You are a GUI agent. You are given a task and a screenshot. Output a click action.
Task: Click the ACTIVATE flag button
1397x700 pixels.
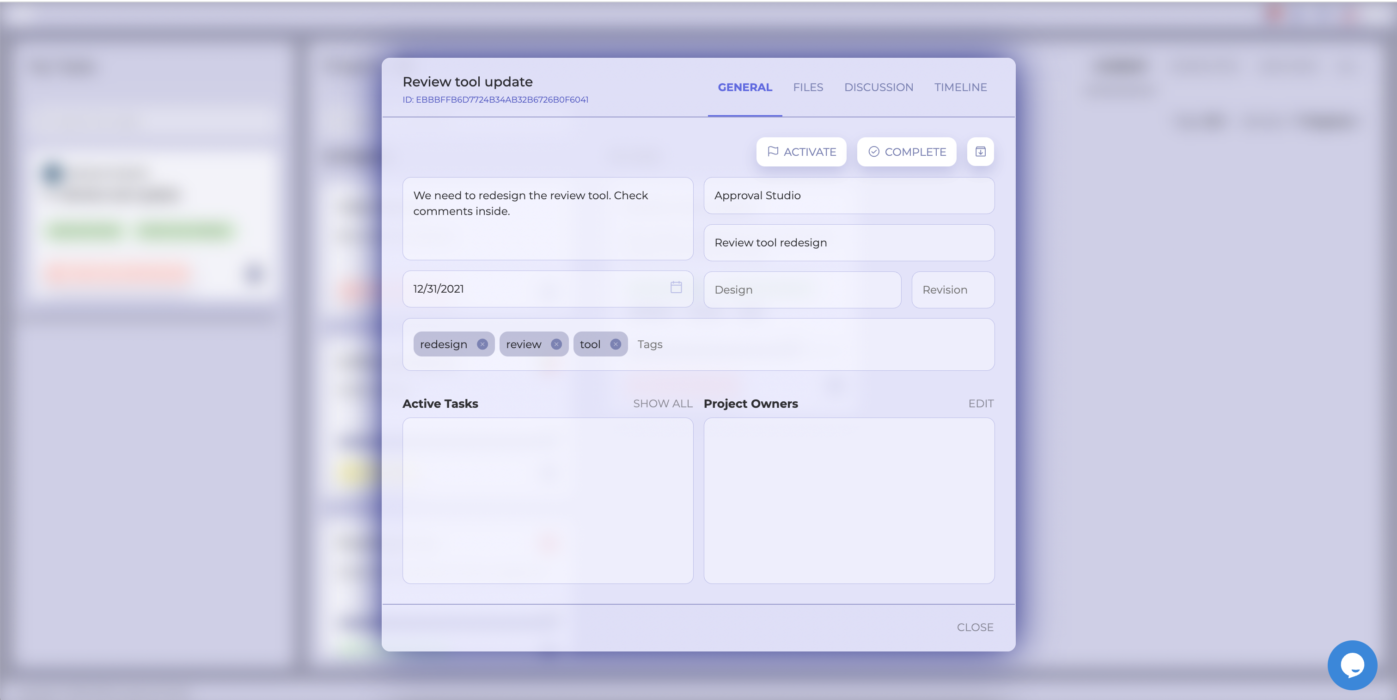click(x=801, y=152)
